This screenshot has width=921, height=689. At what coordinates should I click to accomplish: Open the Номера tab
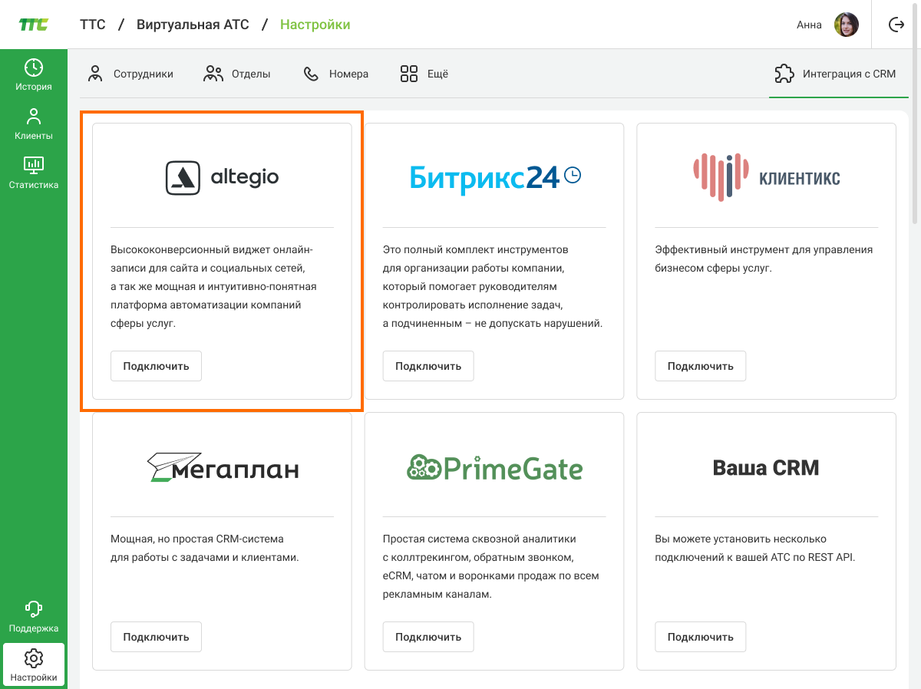tap(336, 74)
